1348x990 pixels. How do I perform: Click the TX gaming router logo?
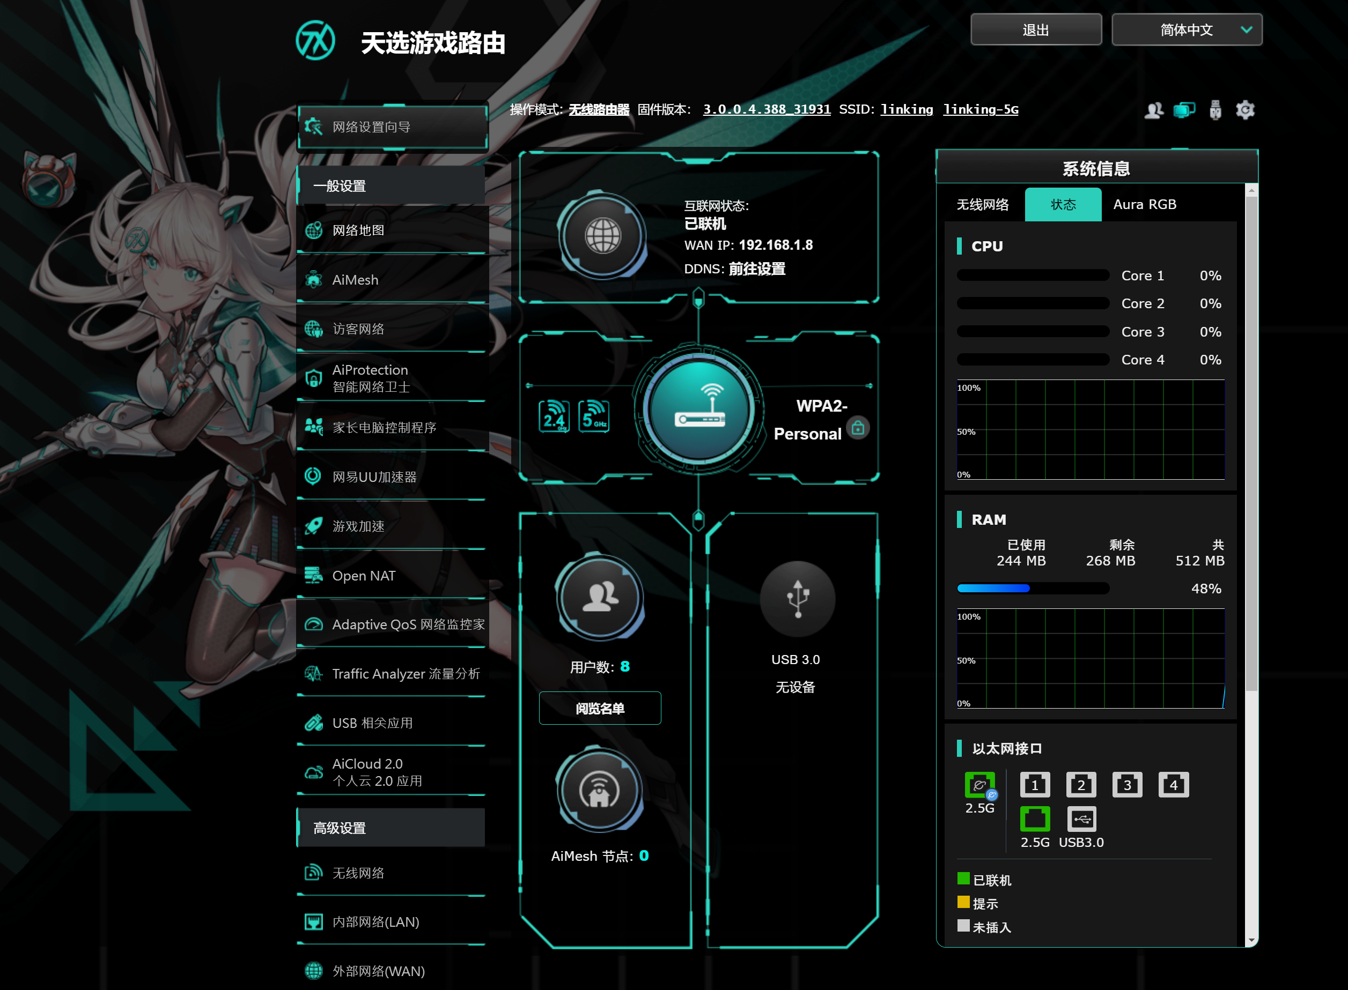coord(315,41)
